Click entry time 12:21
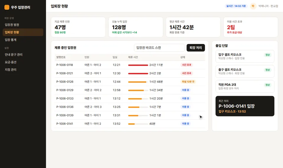Screen dimensions: 283x168 (x=116, y=65)
